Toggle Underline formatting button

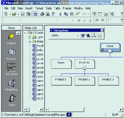point(90,20)
